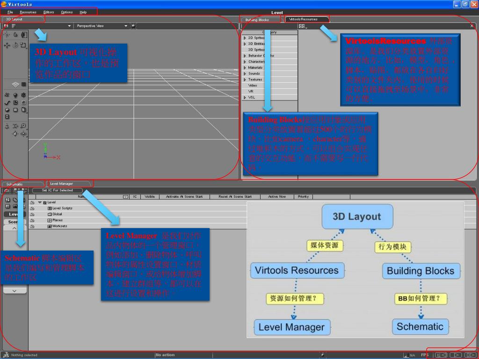Open the Name column dropdown icon
479x359 pixels.
click(x=125, y=197)
